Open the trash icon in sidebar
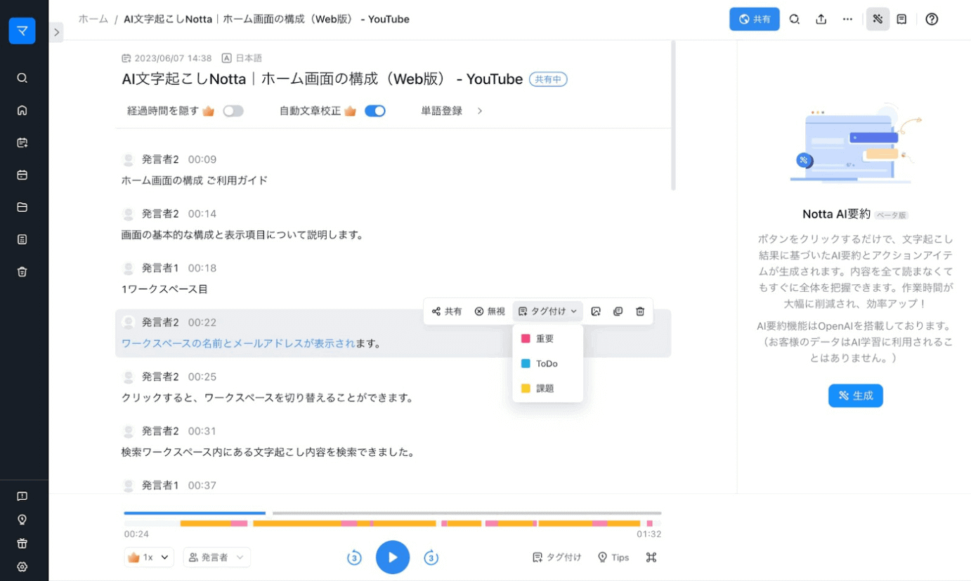 tap(22, 272)
